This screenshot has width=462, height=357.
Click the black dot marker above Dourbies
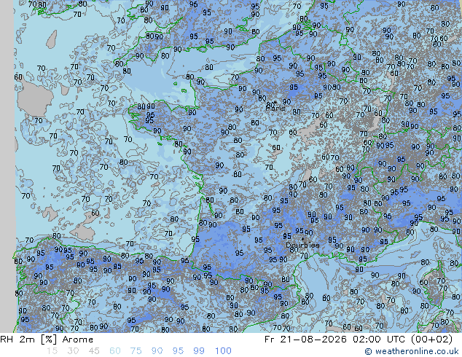(302, 239)
